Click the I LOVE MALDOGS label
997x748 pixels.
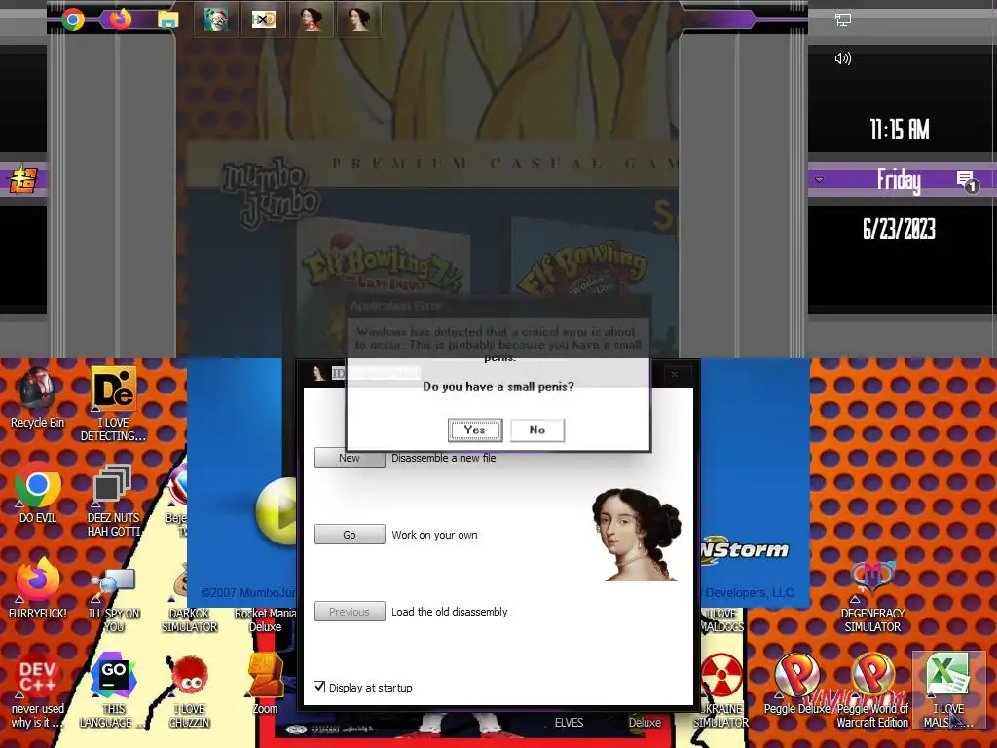[x=721, y=620]
